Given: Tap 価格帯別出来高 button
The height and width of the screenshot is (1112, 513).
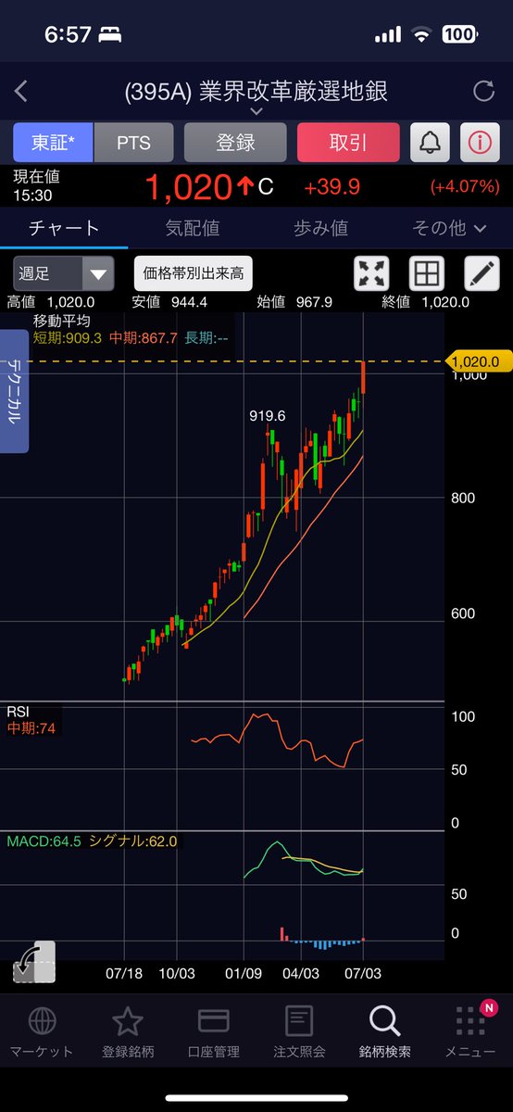Looking at the screenshot, I should coord(194,273).
